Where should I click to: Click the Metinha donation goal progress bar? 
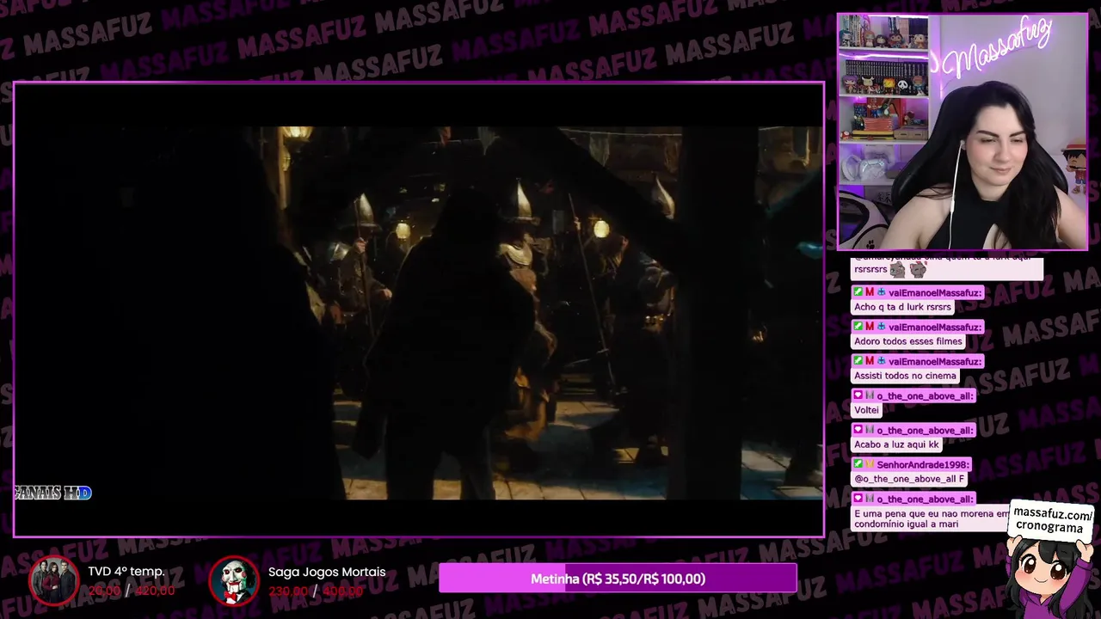[x=618, y=579]
